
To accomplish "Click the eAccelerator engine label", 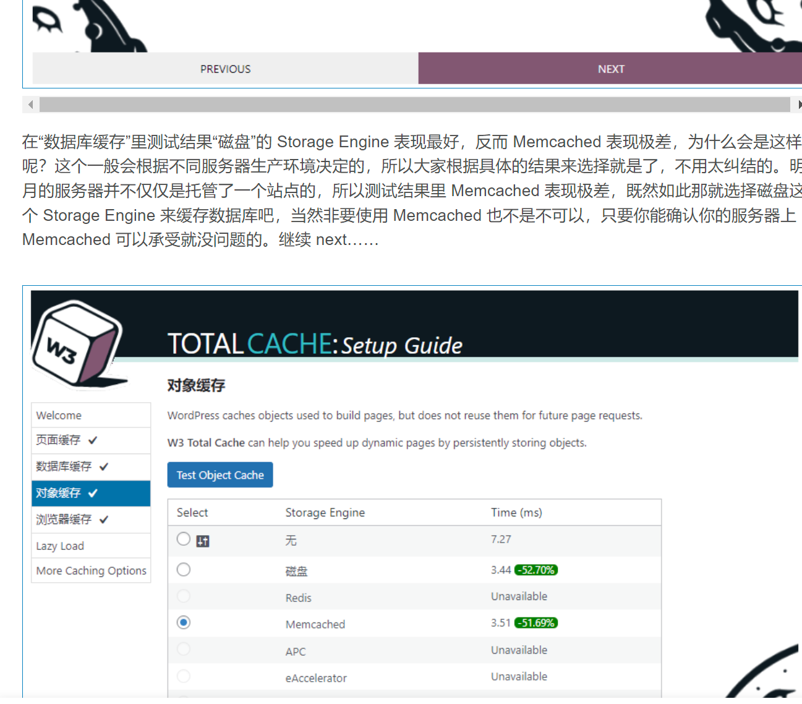I will click(316, 678).
